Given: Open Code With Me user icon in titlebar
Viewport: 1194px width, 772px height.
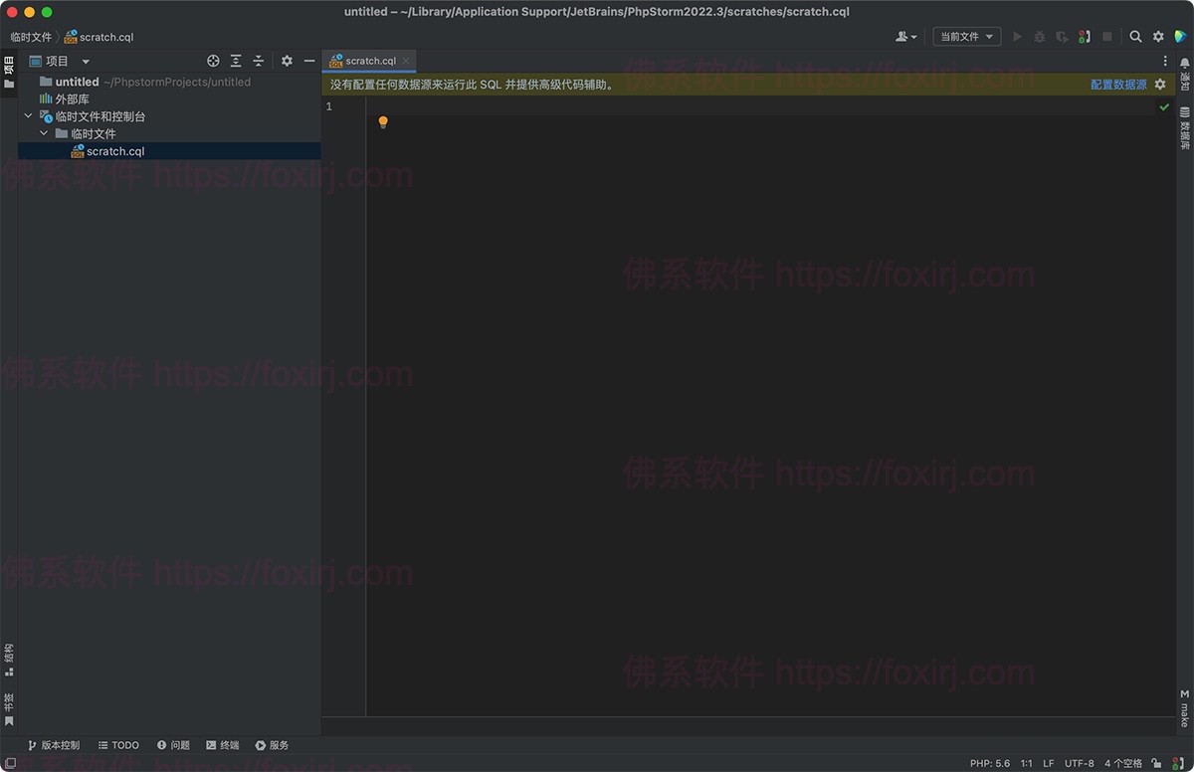Looking at the screenshot, I should (x=903, y=37).
